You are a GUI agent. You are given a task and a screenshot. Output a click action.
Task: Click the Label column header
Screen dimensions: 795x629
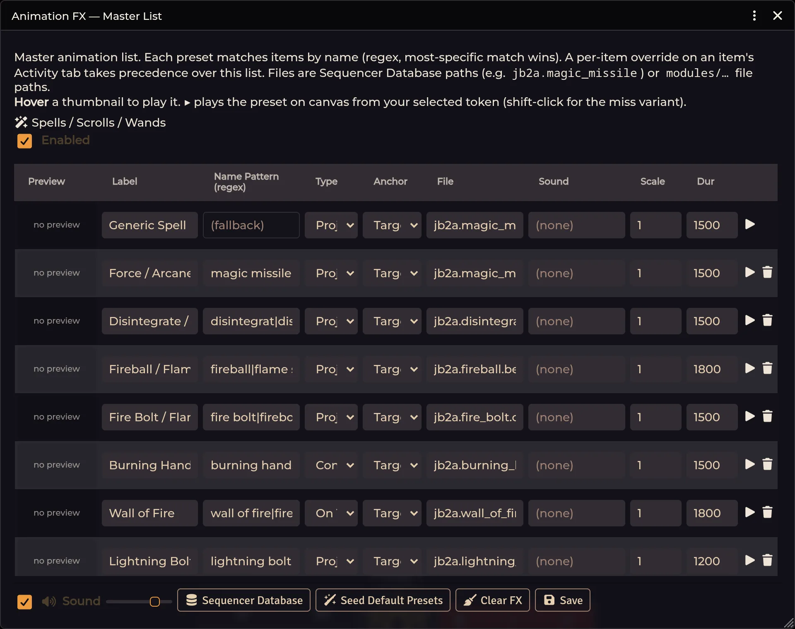click(x=125, y=181)
